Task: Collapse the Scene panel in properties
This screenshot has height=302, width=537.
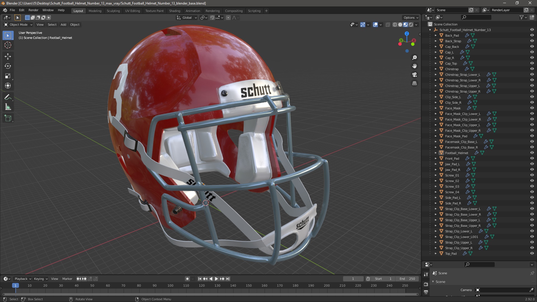Action: (x=433, y=282)
